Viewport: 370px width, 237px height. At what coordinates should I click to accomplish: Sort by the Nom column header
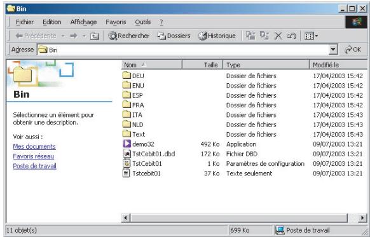point(152,65)
